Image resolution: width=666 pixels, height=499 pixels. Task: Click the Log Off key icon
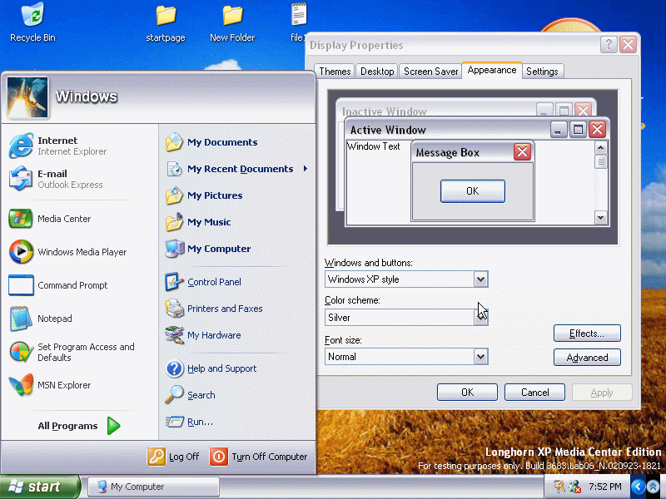(x=156, y=457)
